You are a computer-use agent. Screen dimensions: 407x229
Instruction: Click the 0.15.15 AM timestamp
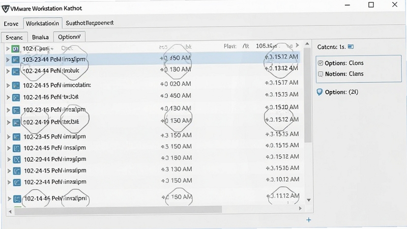[282, 145]
